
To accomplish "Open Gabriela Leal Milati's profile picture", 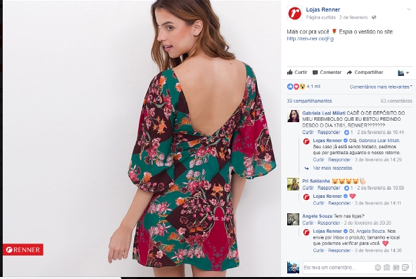I will (293, 116).
